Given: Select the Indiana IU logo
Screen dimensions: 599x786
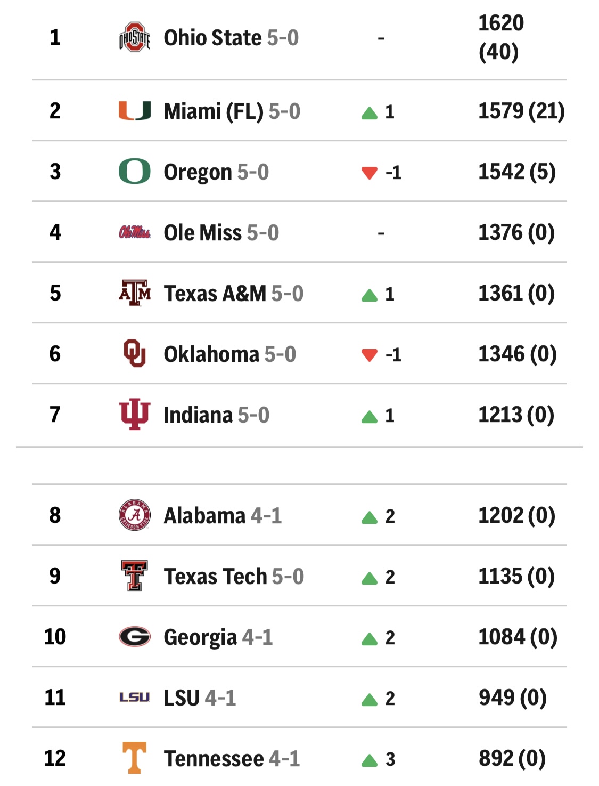Looking at the screenshot, I should pos(135,415).
